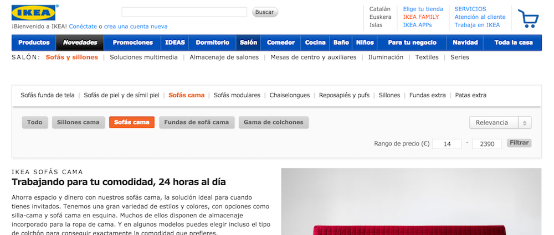Image resolution: width=554 pixels, height=235 pixels.
Task: Select Iluminación subcategory
Action: (386, 57)
